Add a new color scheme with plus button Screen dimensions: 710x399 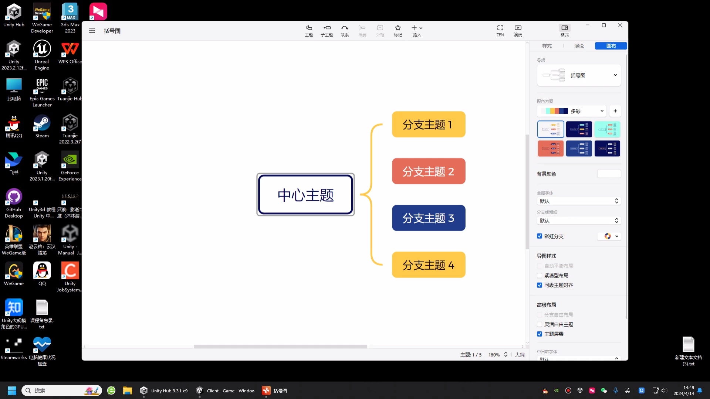(x=615, y=111)
